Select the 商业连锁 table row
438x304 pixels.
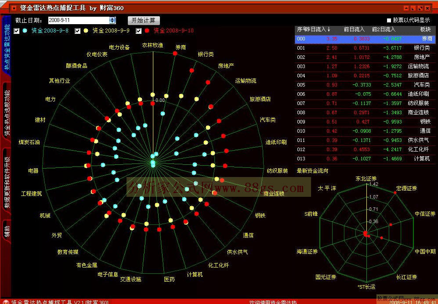[365, 112]
